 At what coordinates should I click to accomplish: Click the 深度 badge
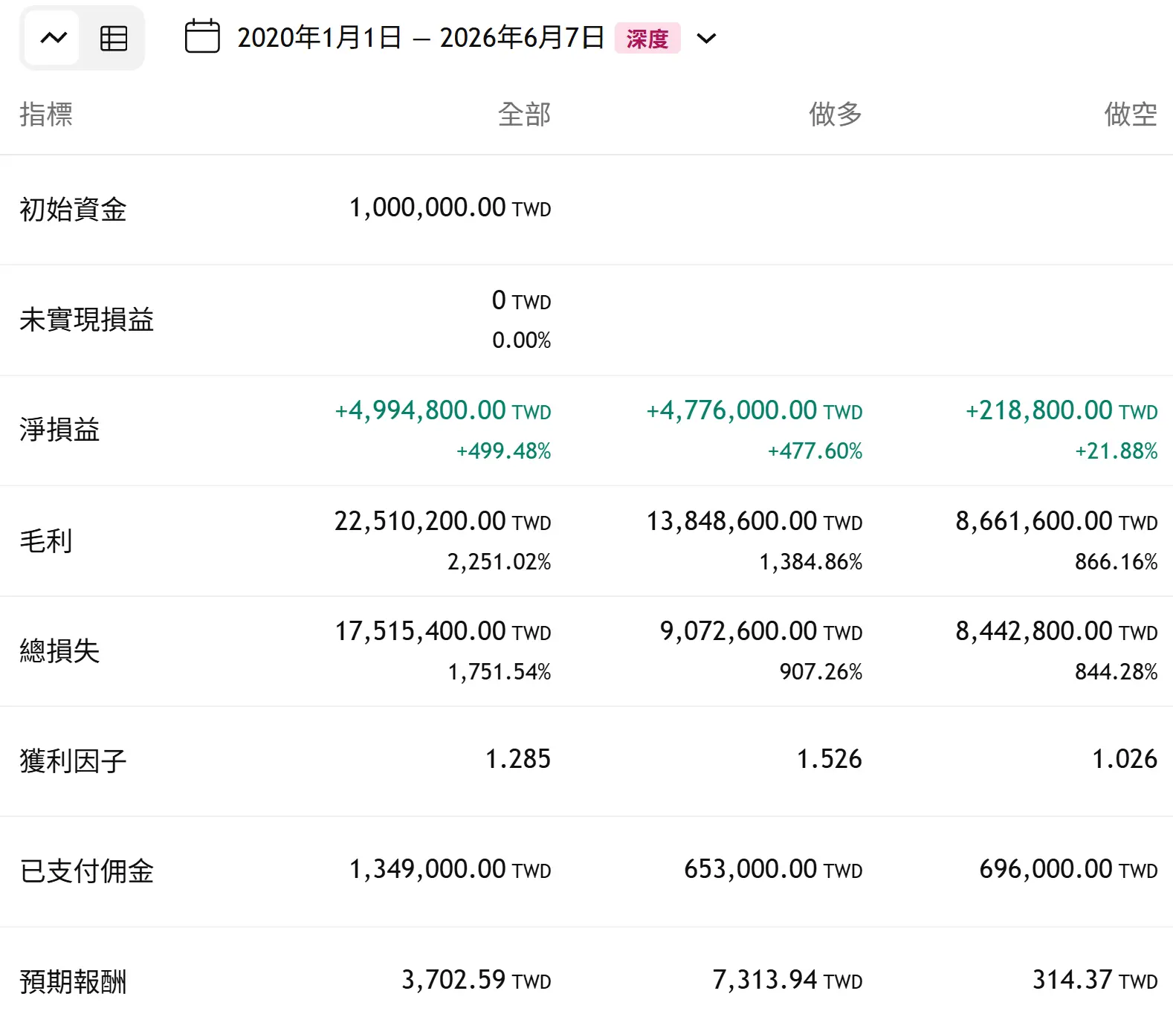click(x=647, y=38)
